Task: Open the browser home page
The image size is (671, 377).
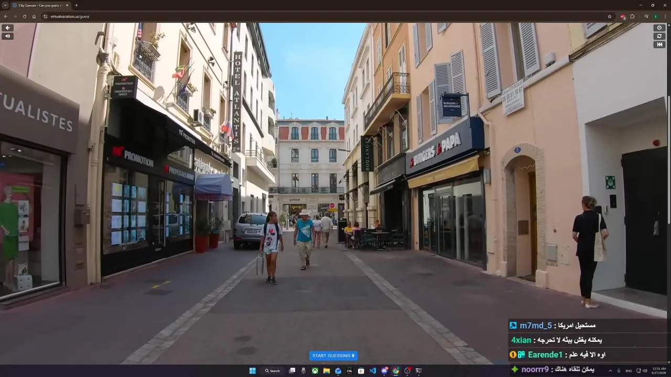Action: (x=34, y=16)
